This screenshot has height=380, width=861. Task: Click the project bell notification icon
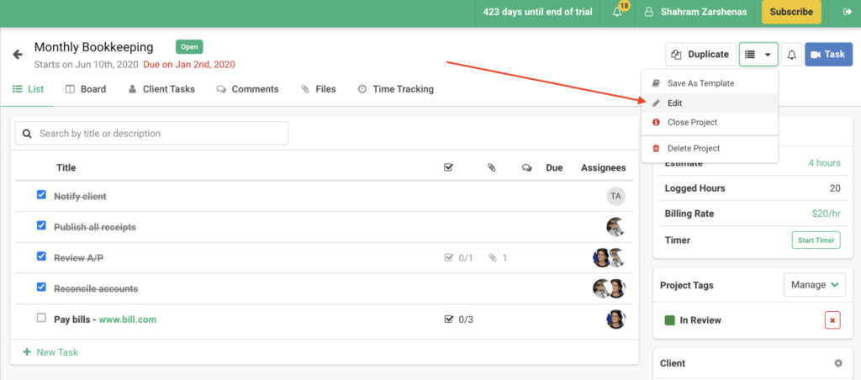(x=791, y=55)
